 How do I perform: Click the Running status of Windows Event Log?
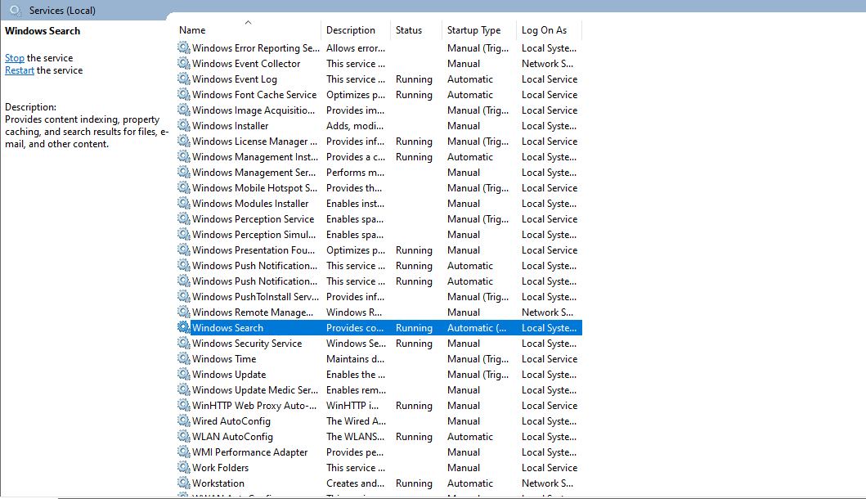(415, 79)
